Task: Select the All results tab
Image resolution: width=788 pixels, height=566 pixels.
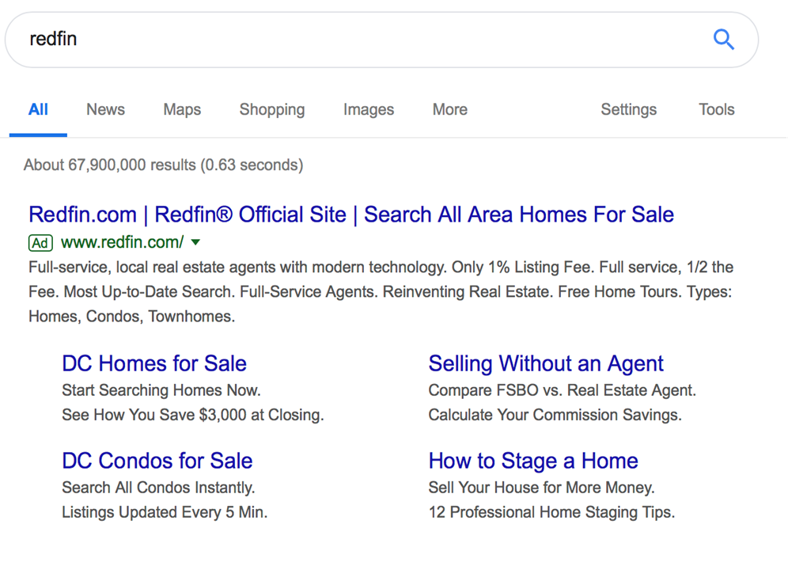Action: pyautogui.click(x=38, y=110)
